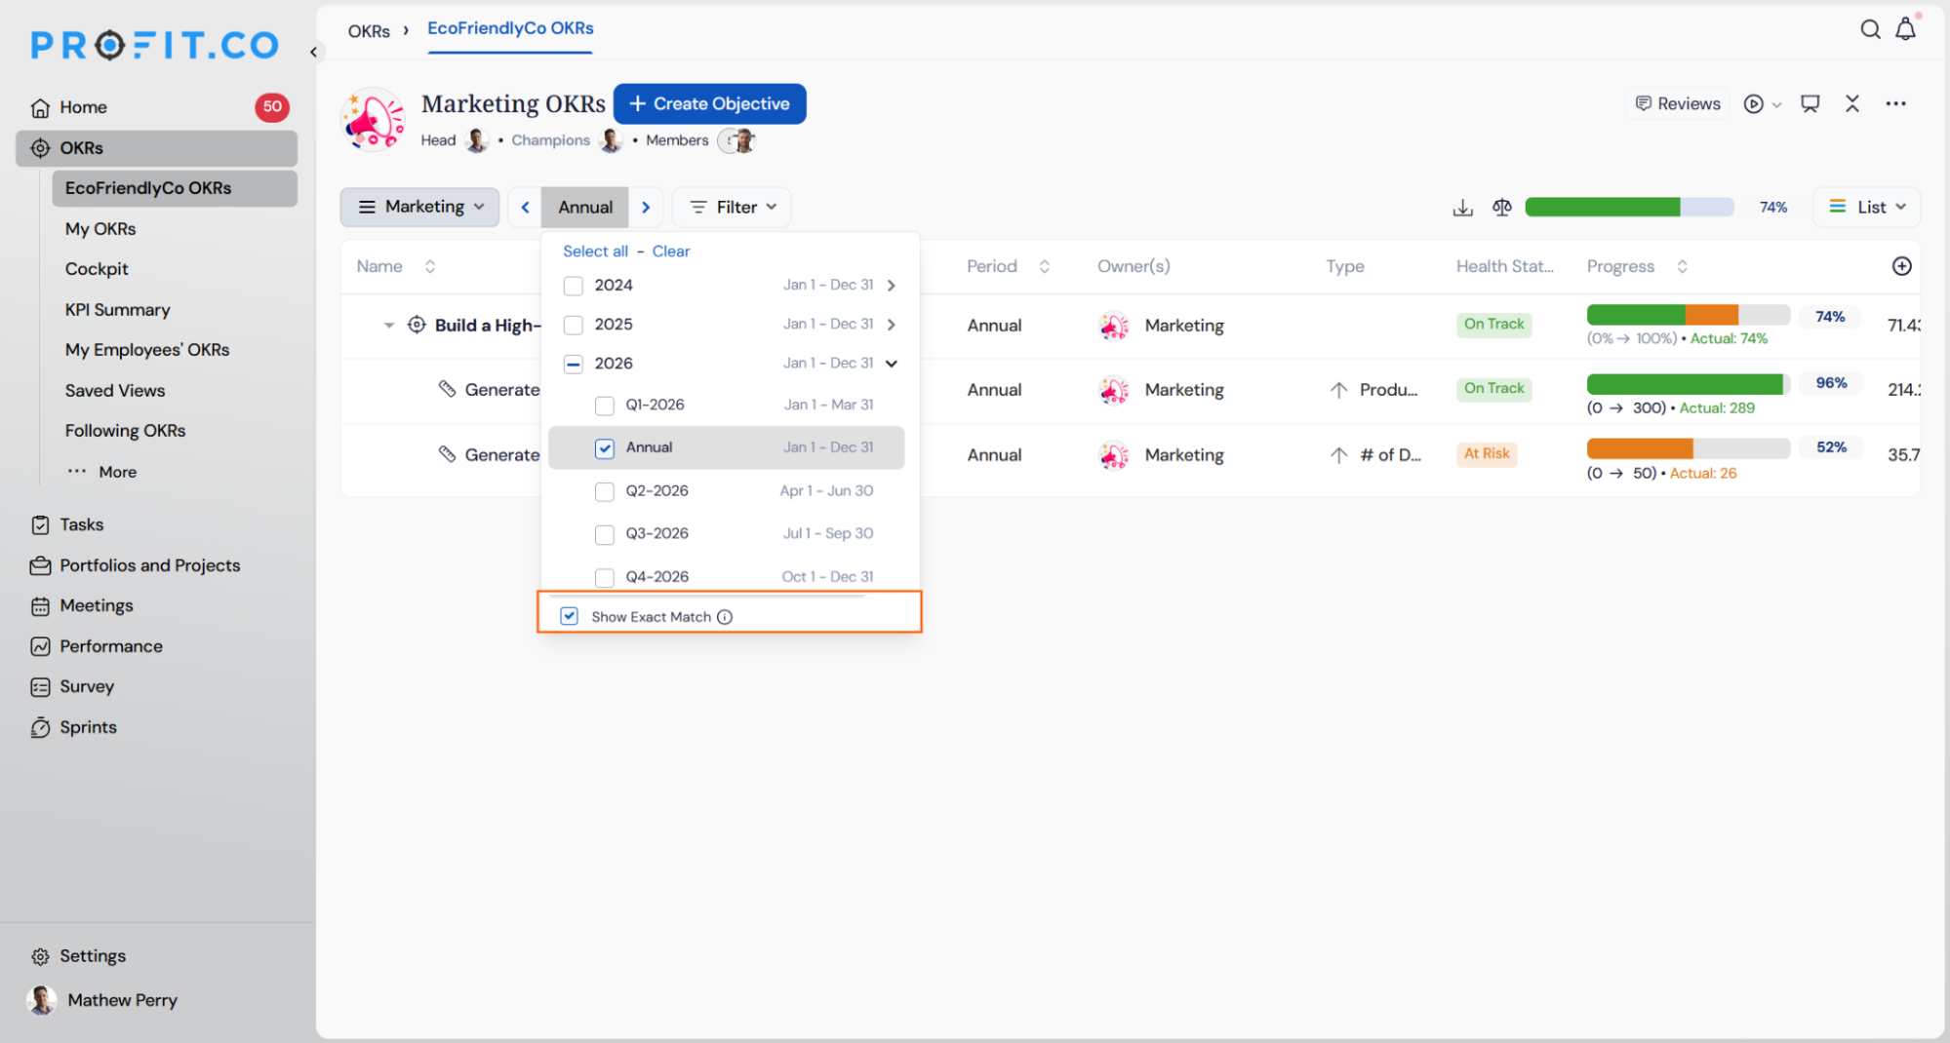Go to KPI Summary menu item
Viewport: 1950px width, 1043px height.
117,309
